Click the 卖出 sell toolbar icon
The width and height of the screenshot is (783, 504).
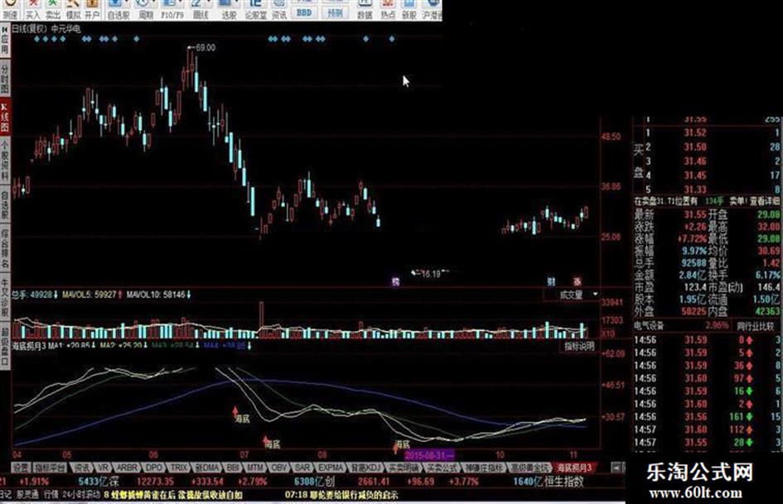[53, 9]
